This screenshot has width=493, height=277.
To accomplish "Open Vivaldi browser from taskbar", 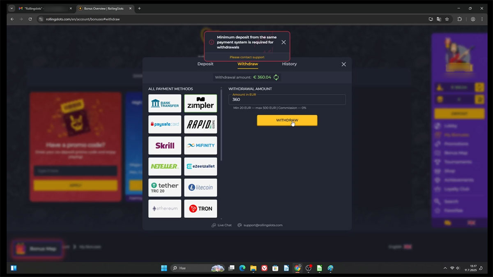I will [x=265, y=268].
